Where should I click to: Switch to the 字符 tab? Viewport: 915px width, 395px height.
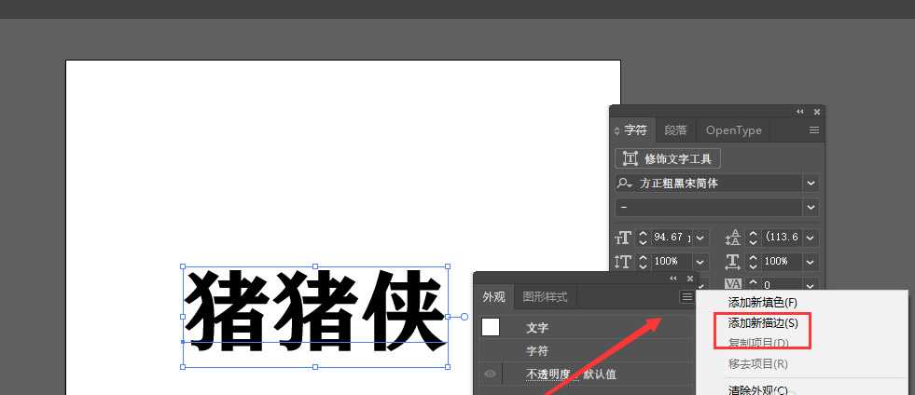pos(635,130)
